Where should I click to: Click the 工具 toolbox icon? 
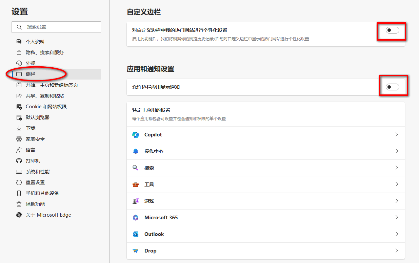click(x=135, y=184)
